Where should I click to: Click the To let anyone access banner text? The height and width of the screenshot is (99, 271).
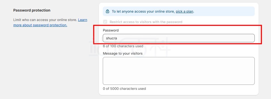(153, 12)
